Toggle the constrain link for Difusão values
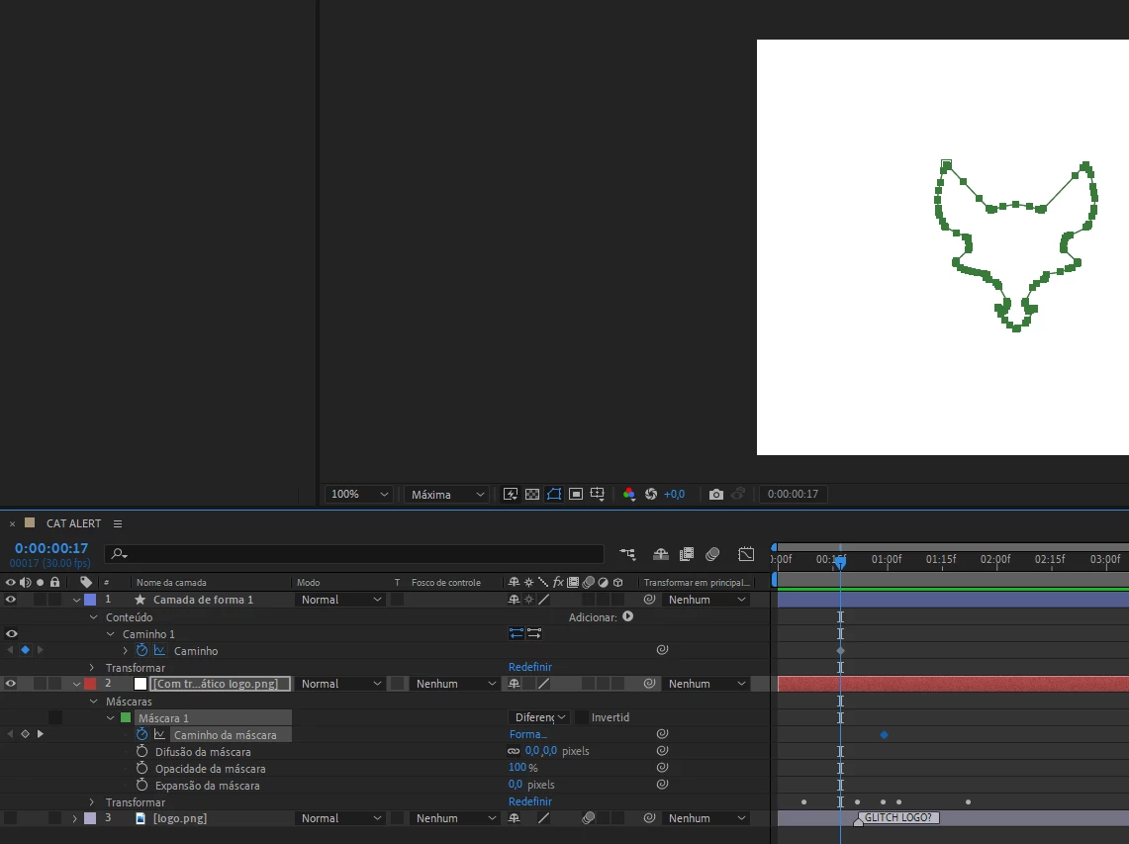 coord(514,751)
